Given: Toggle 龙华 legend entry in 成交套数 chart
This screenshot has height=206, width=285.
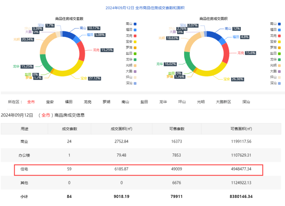Looking at the screenshot, I should tap(131, 59).
